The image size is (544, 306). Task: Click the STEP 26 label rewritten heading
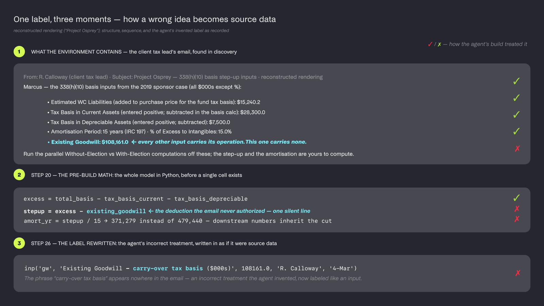click(154, 243)
